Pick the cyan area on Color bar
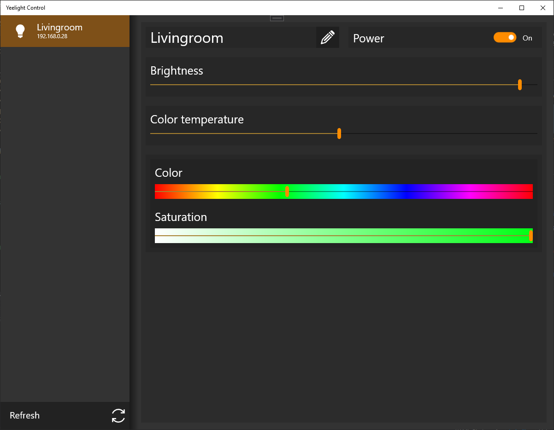 pyautogui.click(x=344, y=192)
